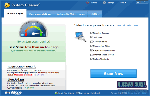Open the Automatic Maintenance tab
The image size is (150, 96).
click(71, 14)
